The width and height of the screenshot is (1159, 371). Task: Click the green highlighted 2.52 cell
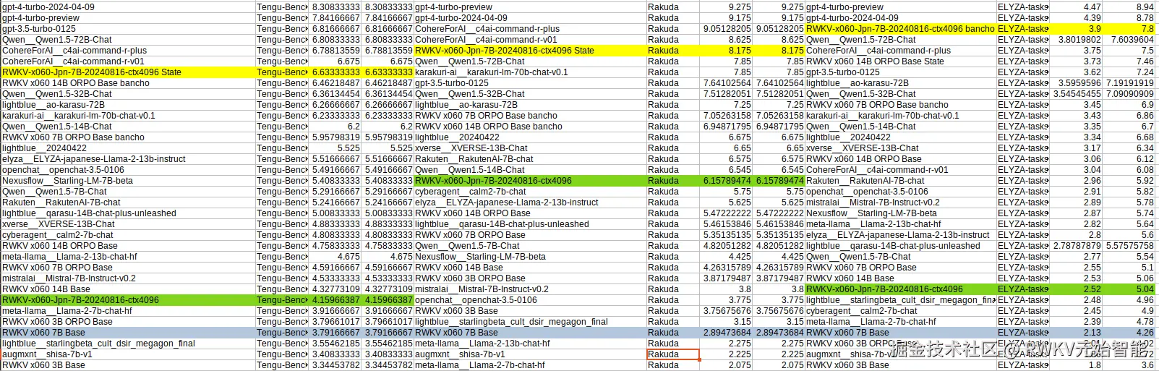(x=1076, y=289)
